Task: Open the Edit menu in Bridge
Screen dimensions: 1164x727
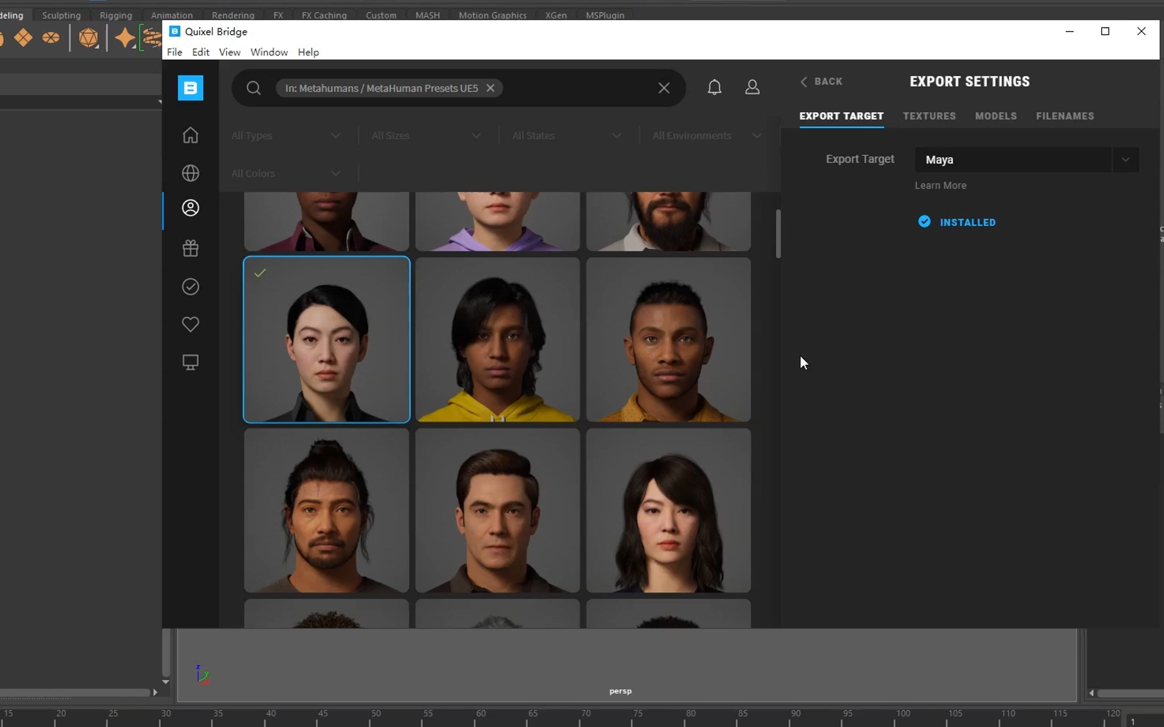Action: click(201, 52)
